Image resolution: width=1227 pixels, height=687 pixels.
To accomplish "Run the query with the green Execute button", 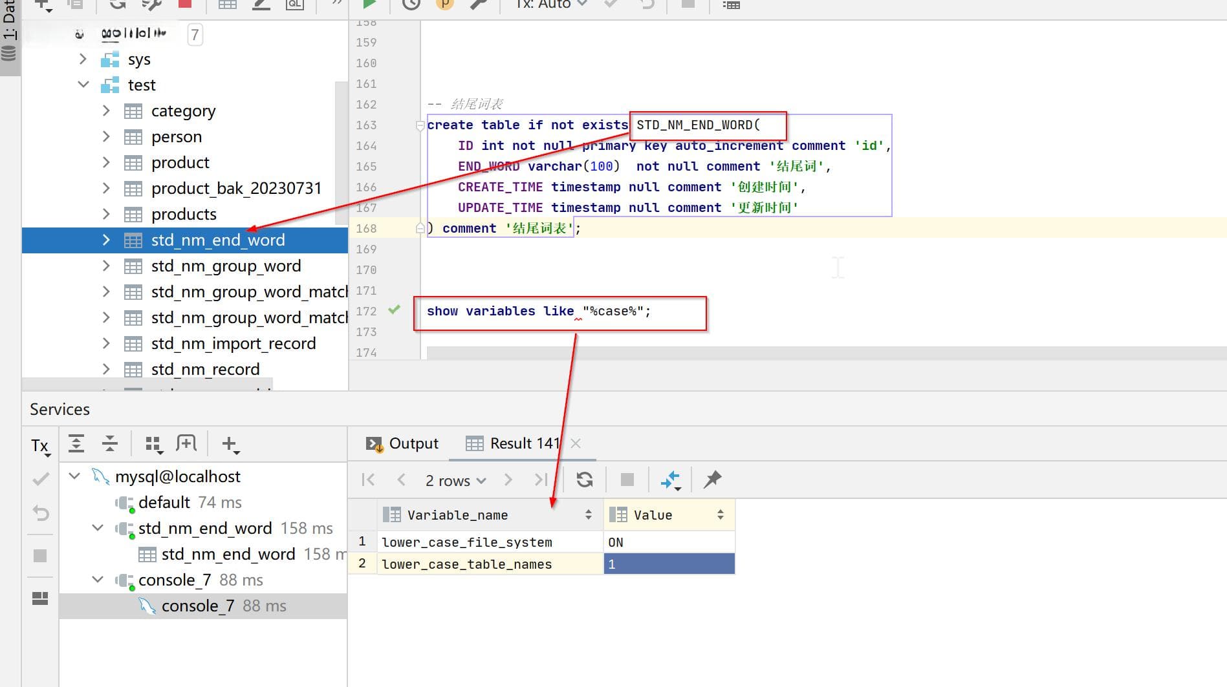I will pyautogui.click(x=369, y=4).
